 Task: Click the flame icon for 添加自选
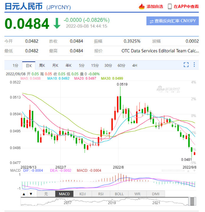142,6
